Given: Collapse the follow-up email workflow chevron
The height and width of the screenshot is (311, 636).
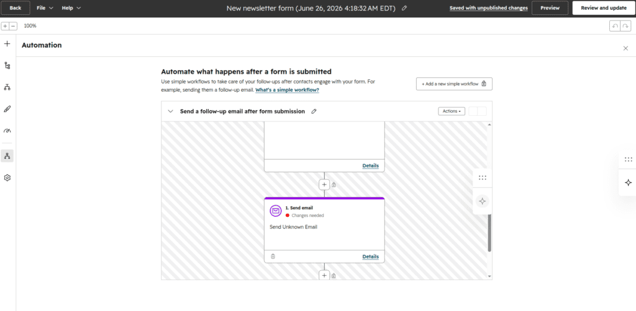Looking at the screenshot, I should pos(171,112).
